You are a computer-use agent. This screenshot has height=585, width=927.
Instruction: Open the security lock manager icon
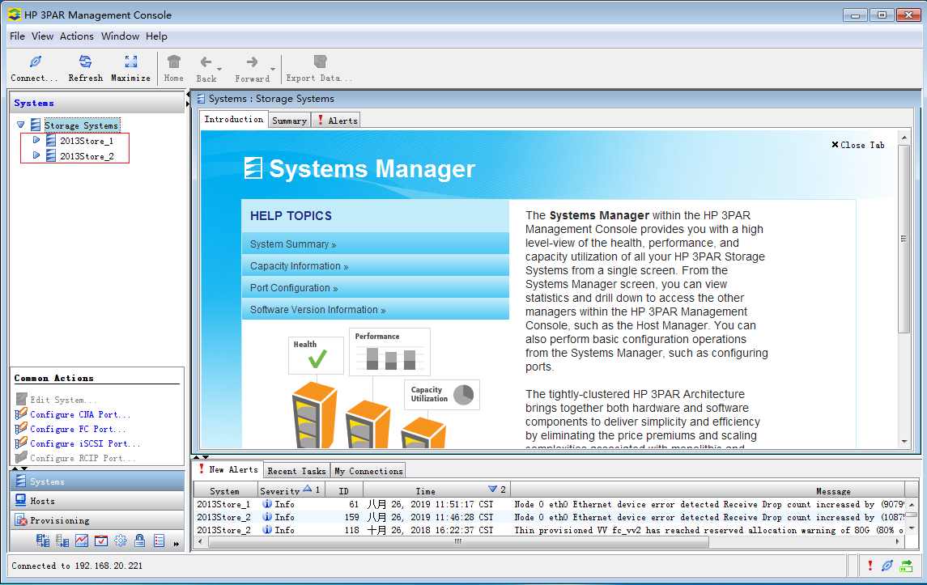pos(140,540)
